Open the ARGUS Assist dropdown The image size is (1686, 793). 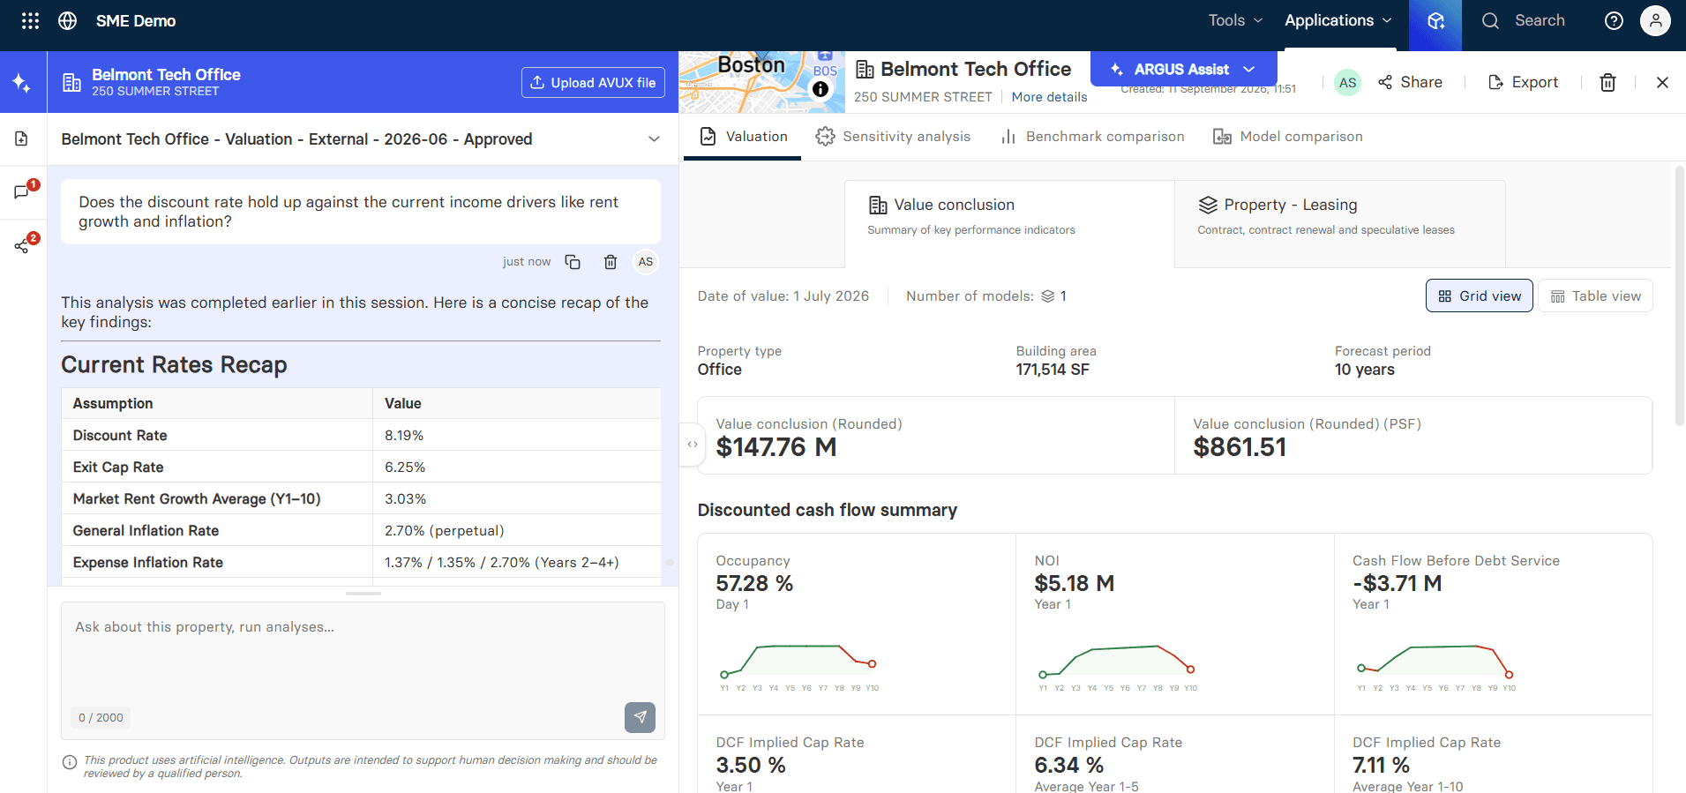tap(1183, 69)
